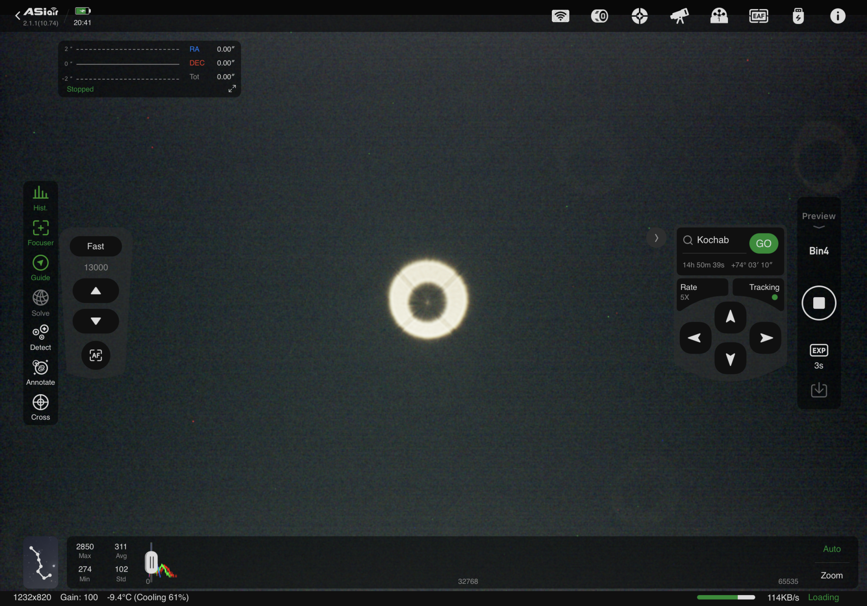The image size is (867, 606).
Task: Click the focuser position 13000
Action: point(96,267)
